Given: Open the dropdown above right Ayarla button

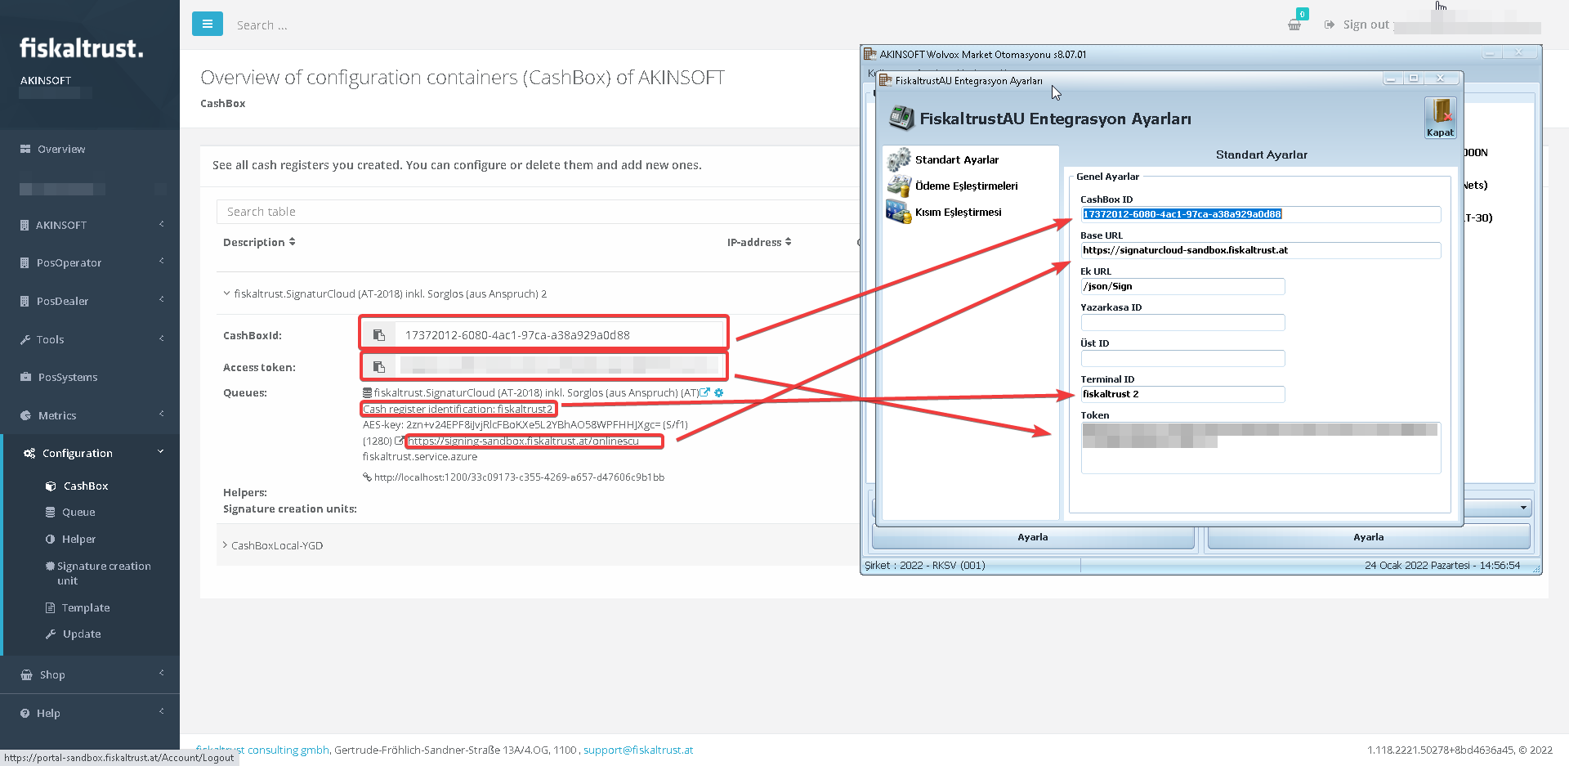Looking at the screenshot, I should pos(1523,508).
